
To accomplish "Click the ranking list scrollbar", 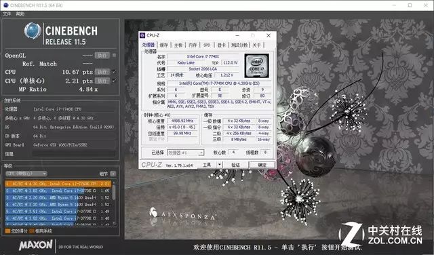I will tap(114, 193).
